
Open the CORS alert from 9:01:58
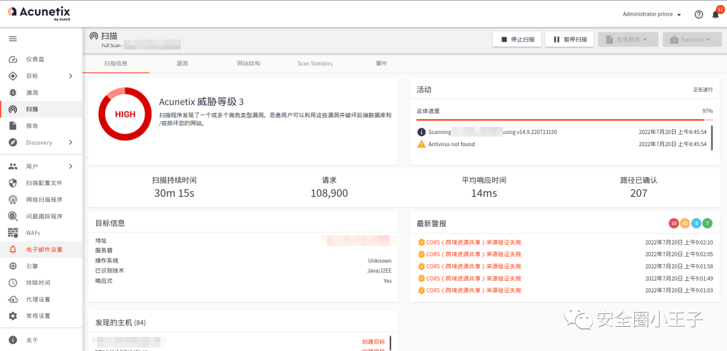[474, 266]
